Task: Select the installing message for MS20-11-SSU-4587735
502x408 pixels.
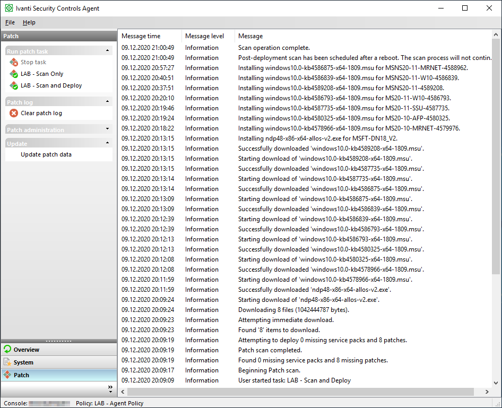Action: 344,108
